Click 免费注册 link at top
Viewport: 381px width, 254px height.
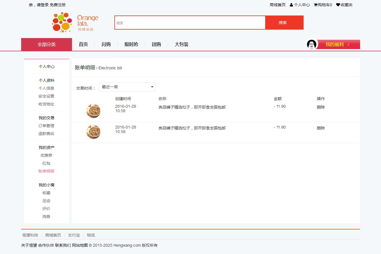click(x=58, y=5)
